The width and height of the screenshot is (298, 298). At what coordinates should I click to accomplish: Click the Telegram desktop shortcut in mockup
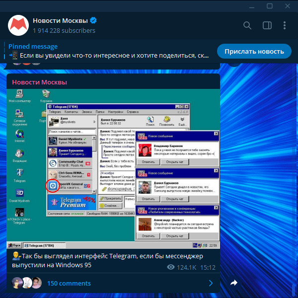[19, 175]
